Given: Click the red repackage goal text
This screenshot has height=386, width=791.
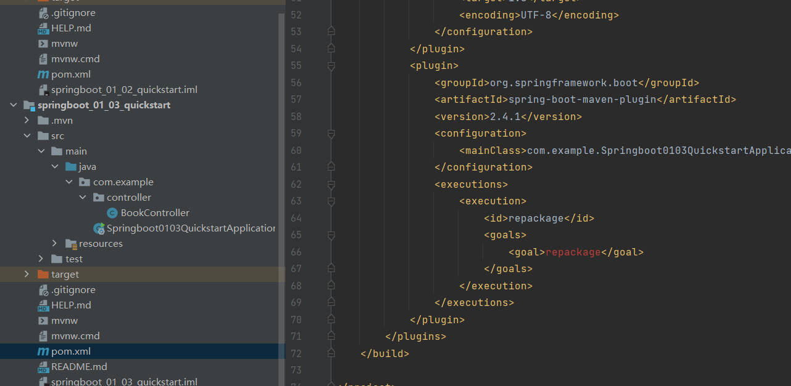Looking at the screenshot, I should point(573,252).
